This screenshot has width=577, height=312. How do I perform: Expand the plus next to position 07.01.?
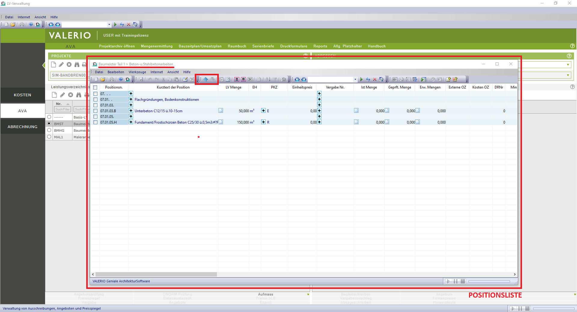tap(131, 99)
